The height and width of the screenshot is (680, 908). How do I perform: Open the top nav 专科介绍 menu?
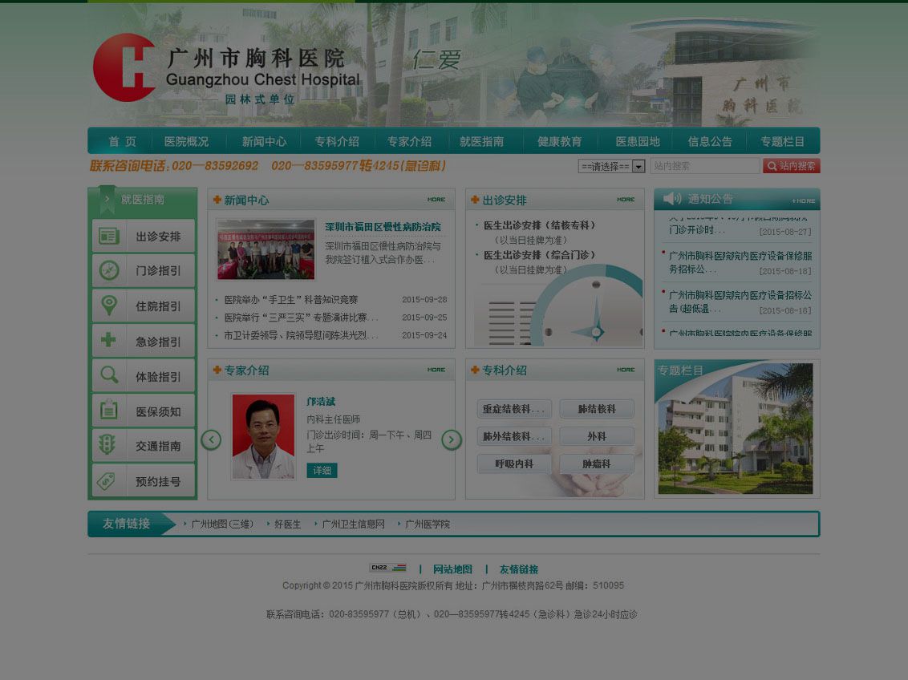(336, 142)
